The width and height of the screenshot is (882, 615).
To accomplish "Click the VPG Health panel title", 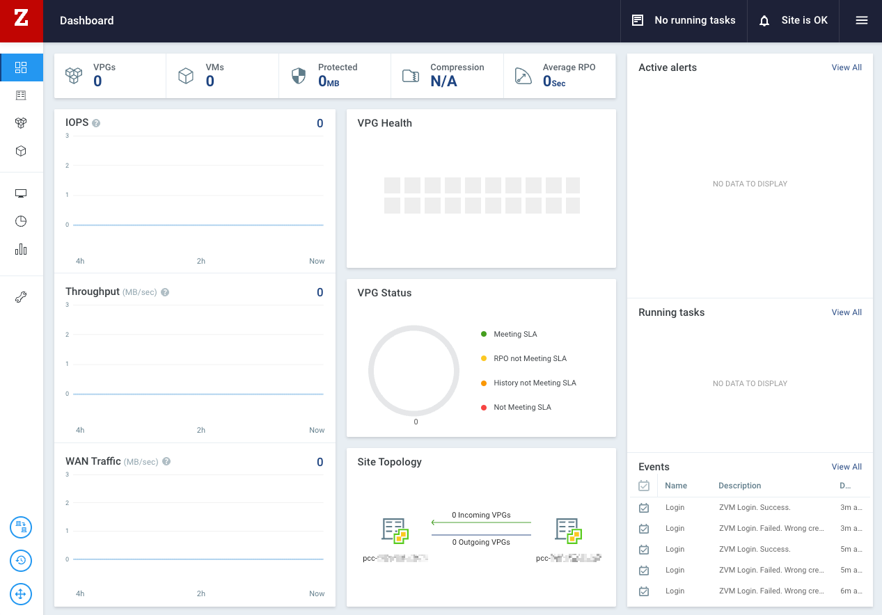I will pos(384,123).
